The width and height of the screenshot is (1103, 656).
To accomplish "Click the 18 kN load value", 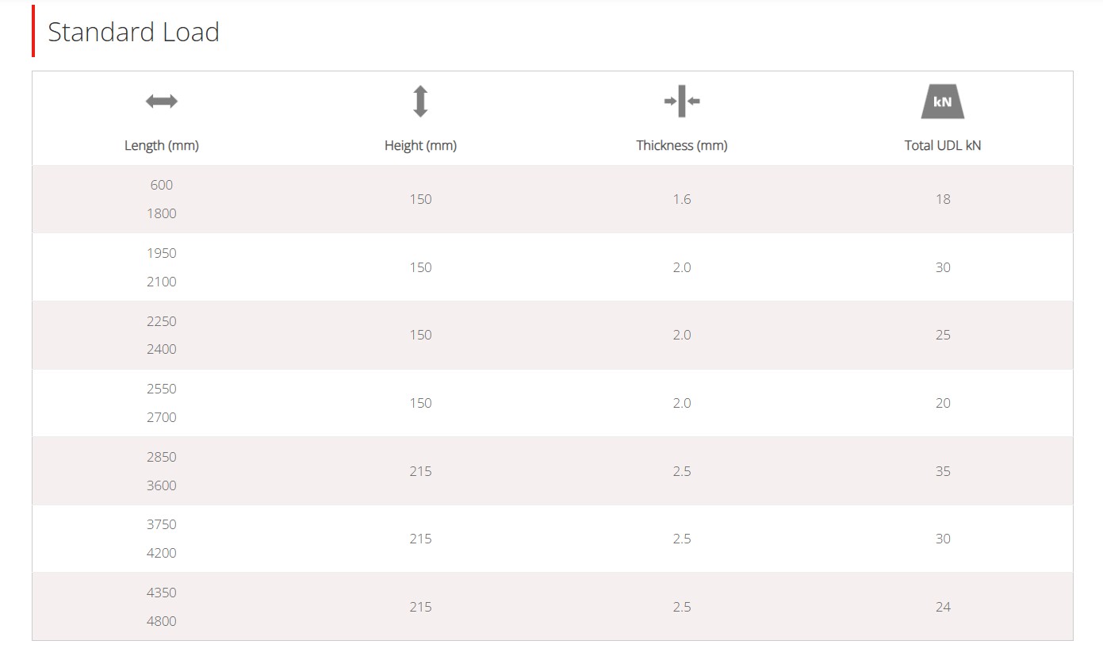I will (x=943, y=199).
